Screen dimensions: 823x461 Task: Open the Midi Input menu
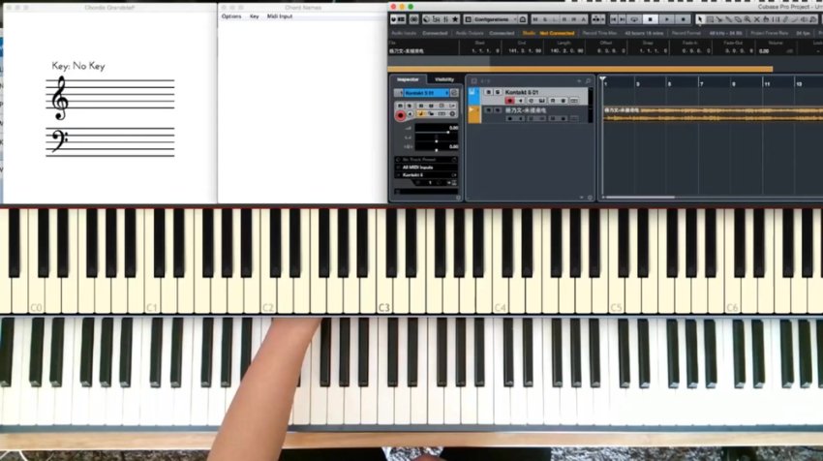pos(279,16)
